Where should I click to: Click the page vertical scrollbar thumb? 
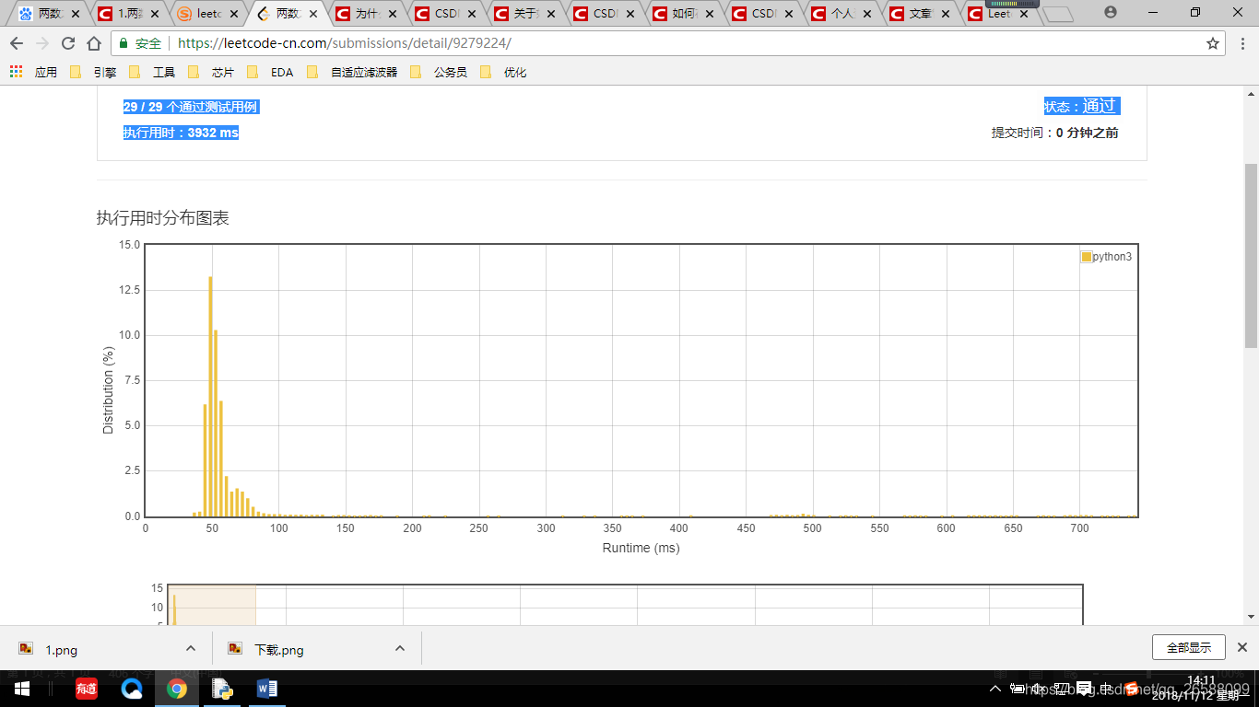(x=1251, y=255)
